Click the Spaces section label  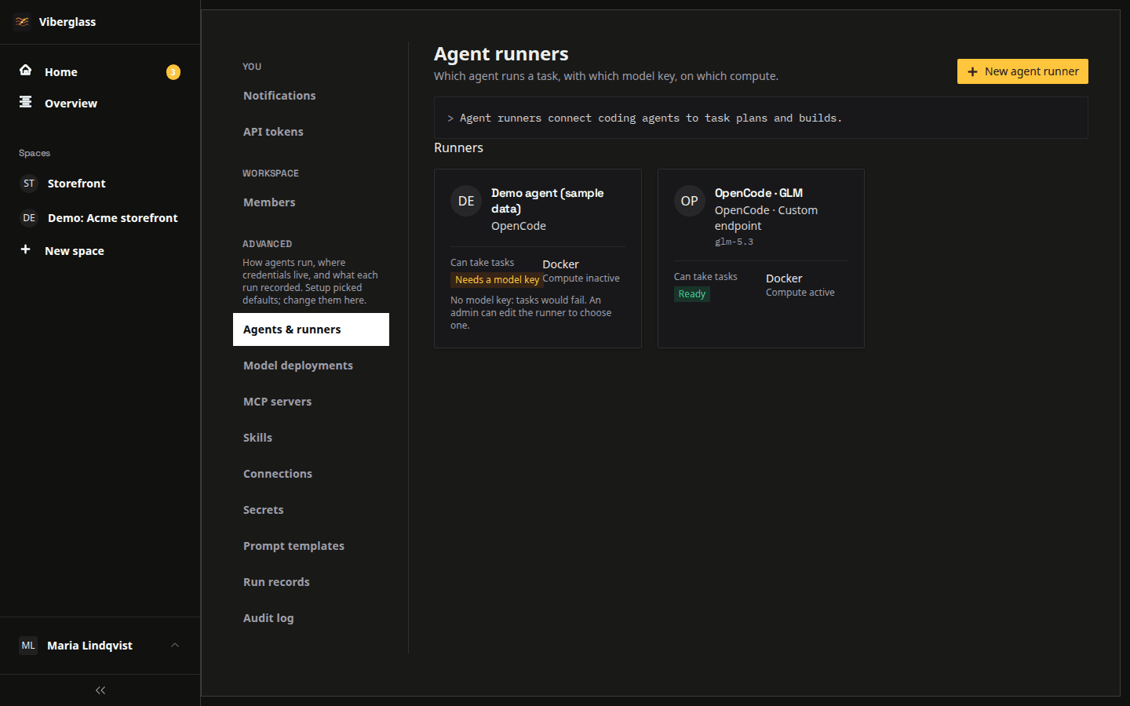(x=35, y=153)
